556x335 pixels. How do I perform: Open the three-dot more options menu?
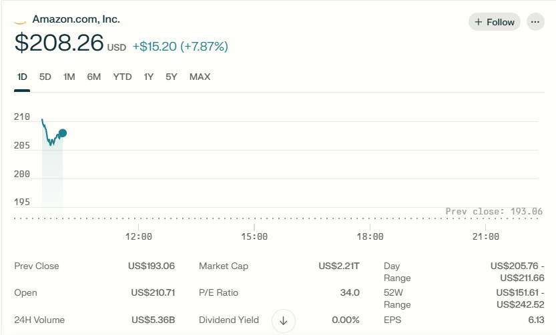coord(535,22)
